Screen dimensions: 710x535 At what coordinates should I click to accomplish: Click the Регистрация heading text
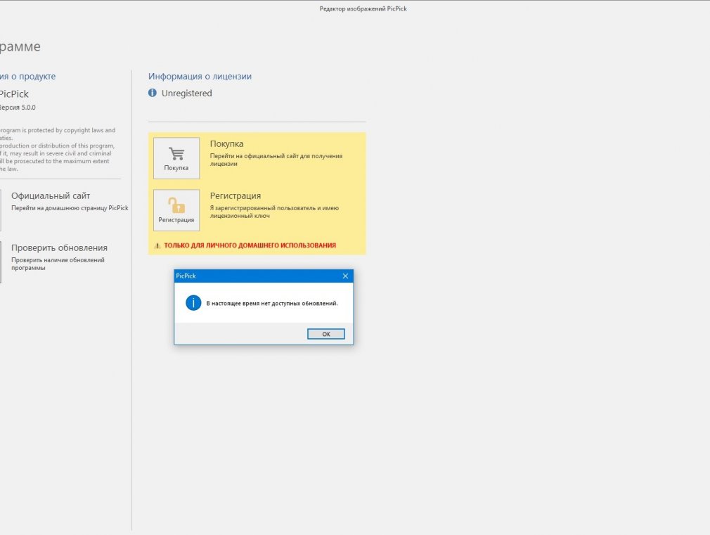click(235, 195)
